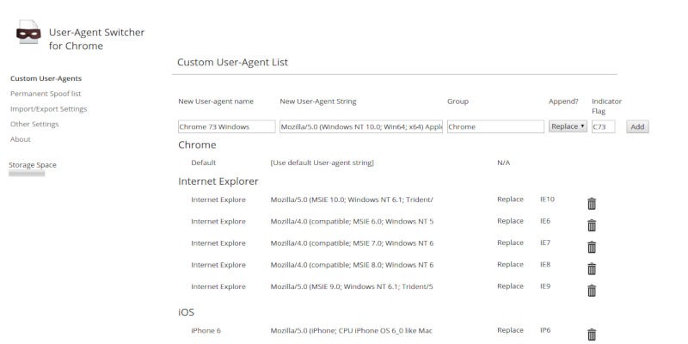This screenshot has width=688, height=344.
Task: Click the IE6 indicator flag
Action: [545, 221]
